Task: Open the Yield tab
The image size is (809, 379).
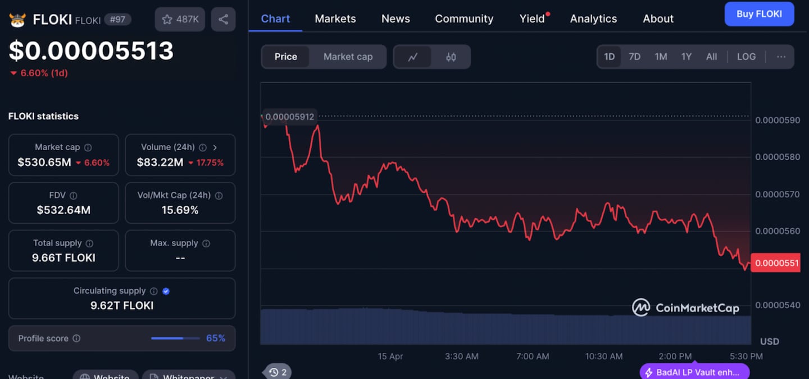Action: 532,19
